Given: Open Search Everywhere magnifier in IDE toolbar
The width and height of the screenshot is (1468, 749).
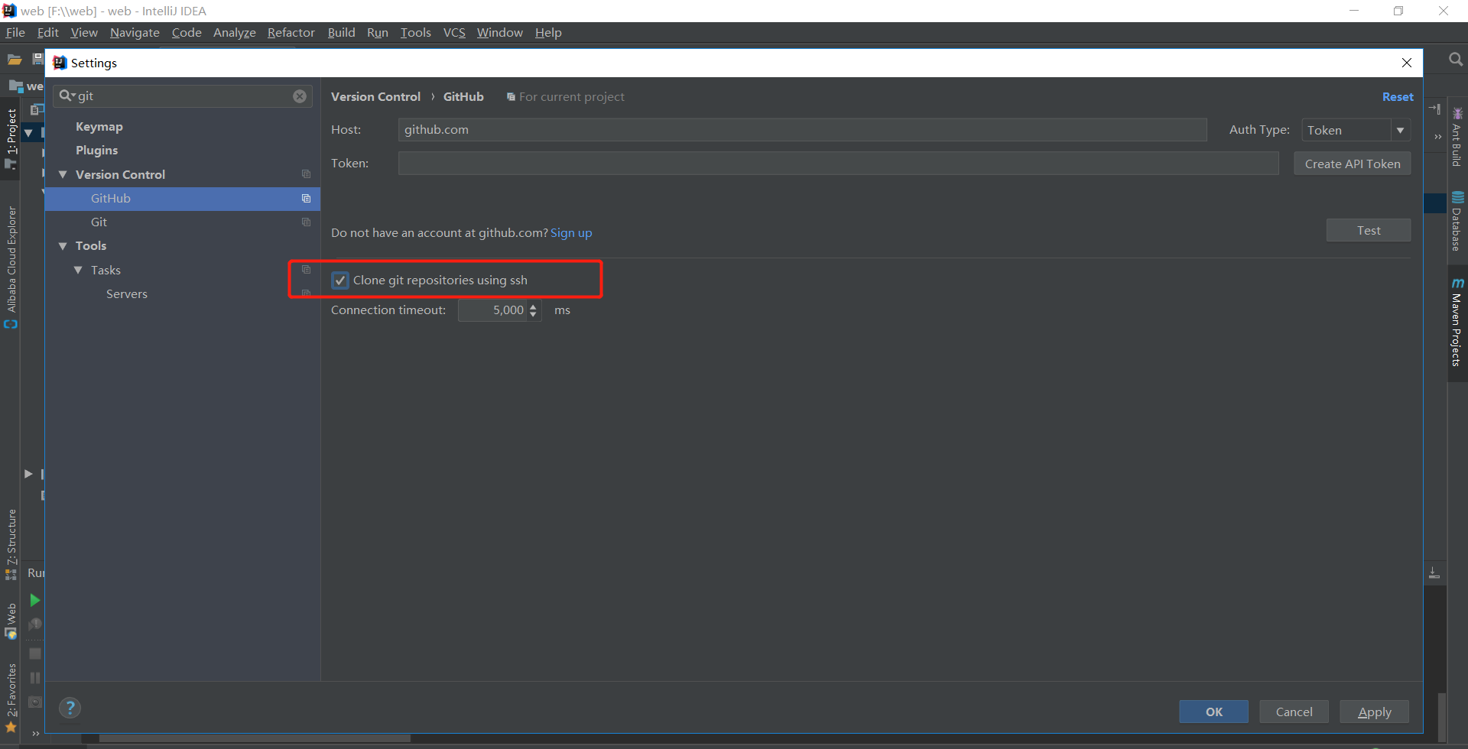Looking at the screenshot, I should [1455, 60].
